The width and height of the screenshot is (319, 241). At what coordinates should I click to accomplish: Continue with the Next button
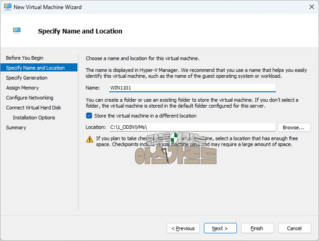coord(220,228)
